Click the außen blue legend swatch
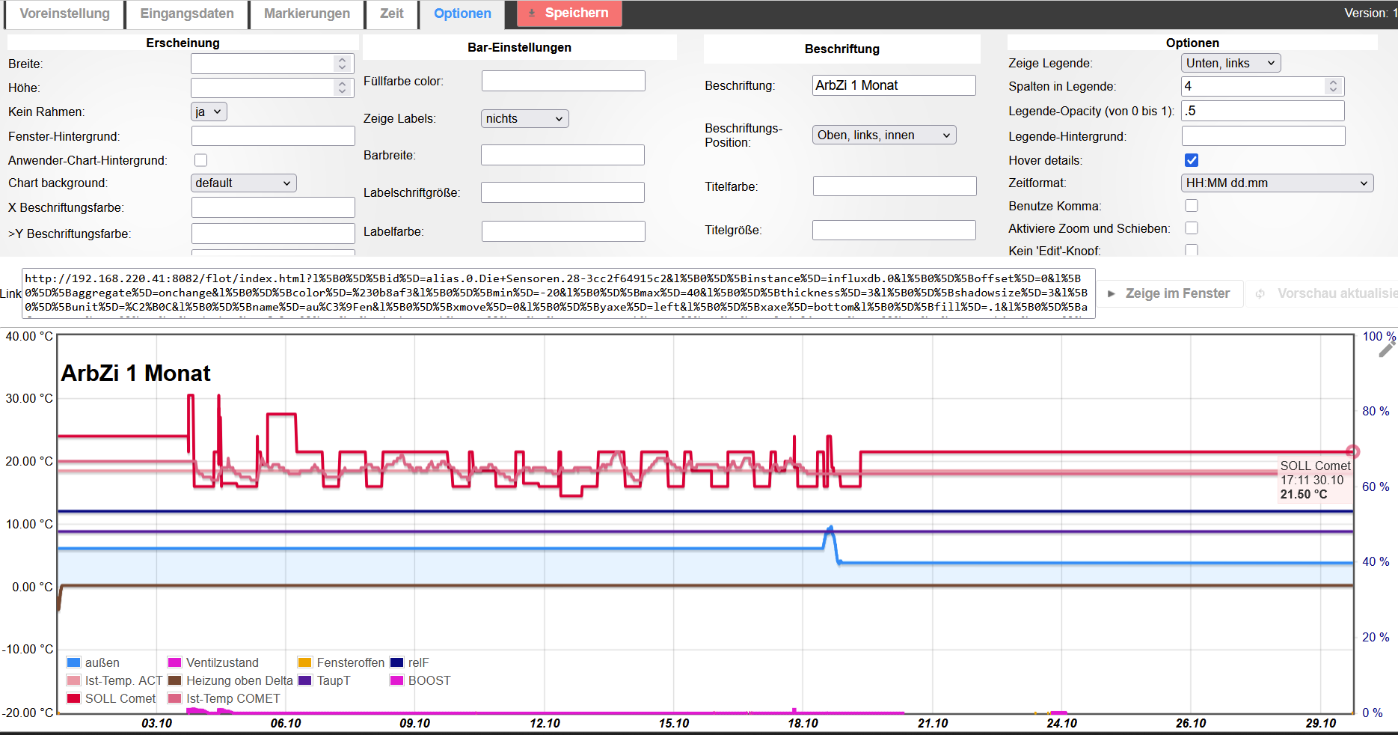This screenshot has height=735, width=1398. click(73, 662)
